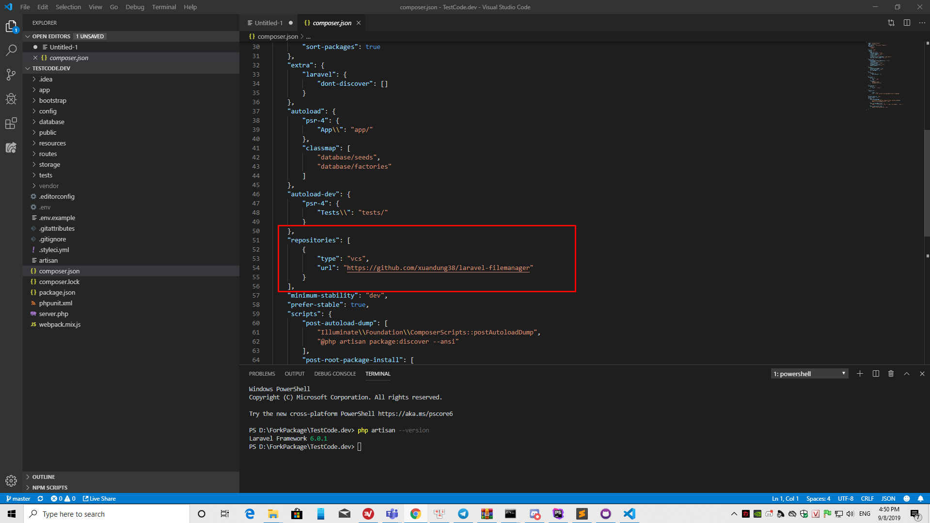Screen dimensions: 930x523
Task: Open the editor More Actions menu
Action: [x=922, y=23]
